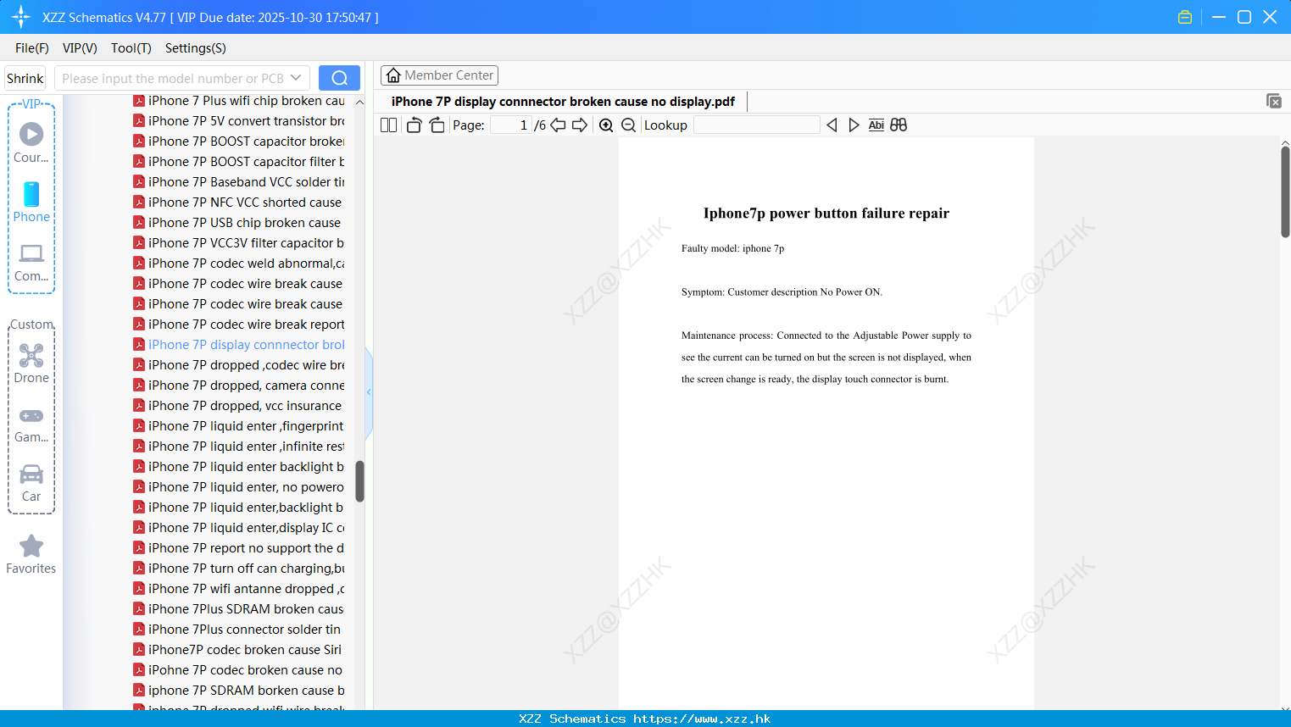Click the model number or PCB input

pyautogui.click(x=173, y=78)
